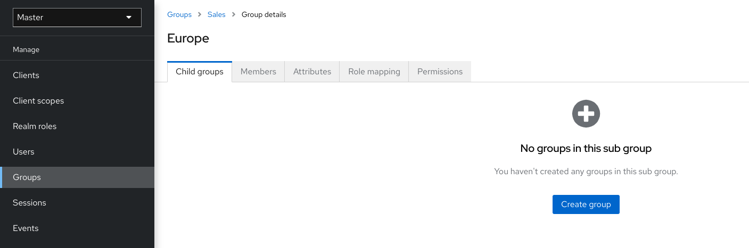Open the Attributes tab
The height and width of the screenshot is (248, 749).
tap(312, 72)
